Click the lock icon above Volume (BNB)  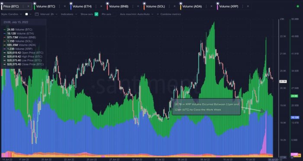coord(107,3)
